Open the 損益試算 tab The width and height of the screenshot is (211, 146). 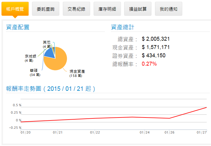pyautogui.click(x=138, y=9)
